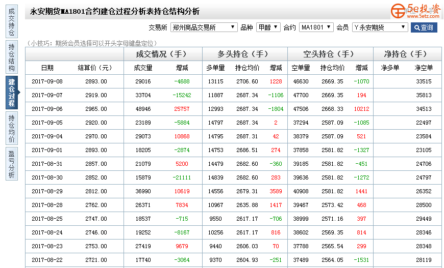This screenshot has width=444, height=268.
Task: Click net short value 28119
Action: [x=424, y=260]
